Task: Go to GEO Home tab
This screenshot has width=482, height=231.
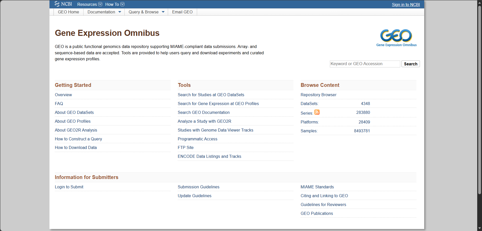Action: pos(68,12)
